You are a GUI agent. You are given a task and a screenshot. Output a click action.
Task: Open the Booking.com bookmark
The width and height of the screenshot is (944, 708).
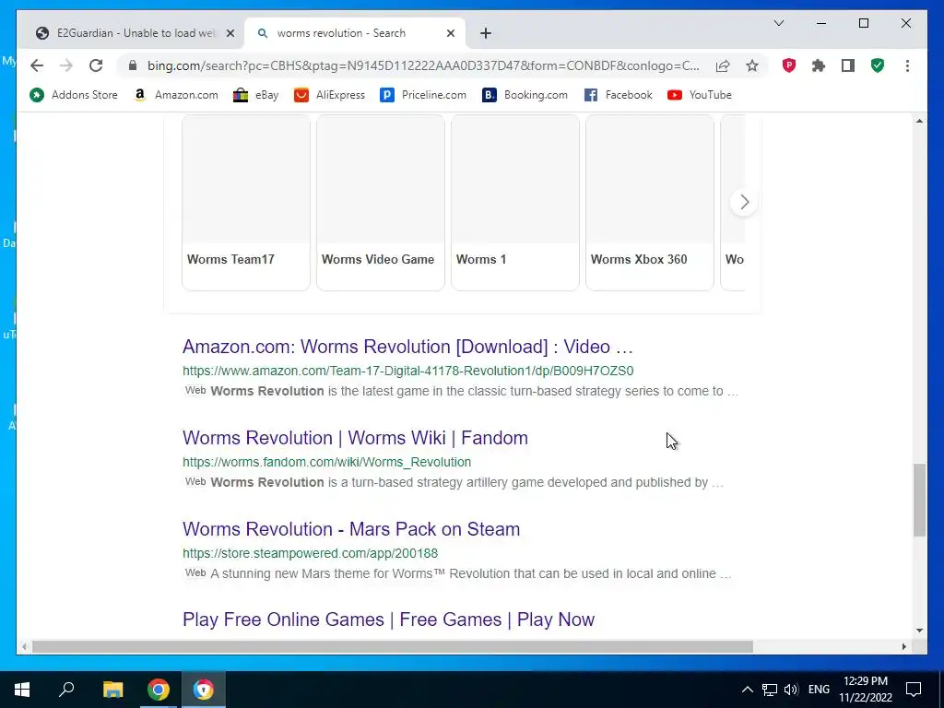525,95
